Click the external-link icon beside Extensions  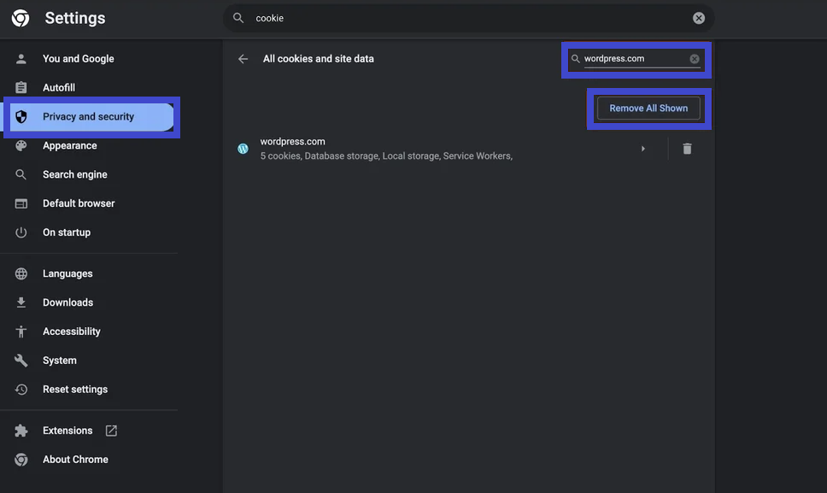pos(111,431)
